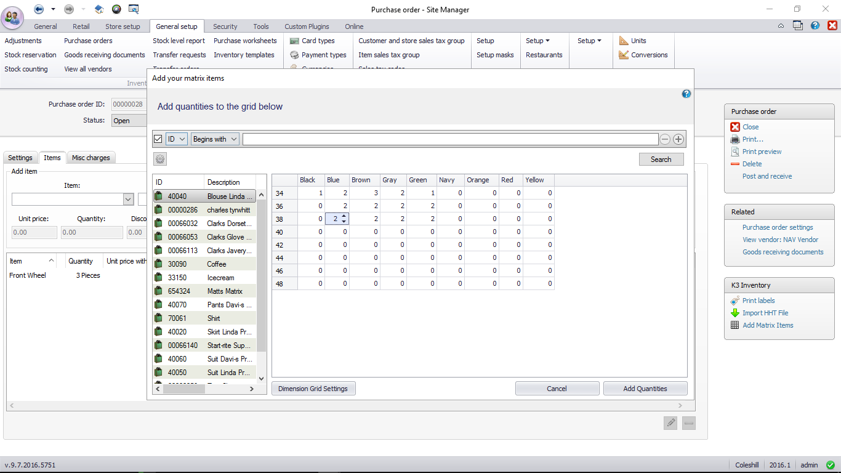The width and height of the screenshot is (841, 473).
Task: Click the gear settings icon below filter
Action: click(x=160, y=159)
